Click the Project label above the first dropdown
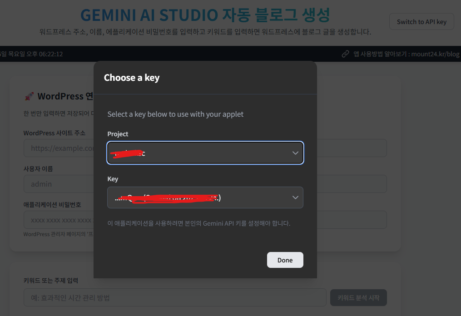Viewport: 461px width, 316px height. point(118,134)
